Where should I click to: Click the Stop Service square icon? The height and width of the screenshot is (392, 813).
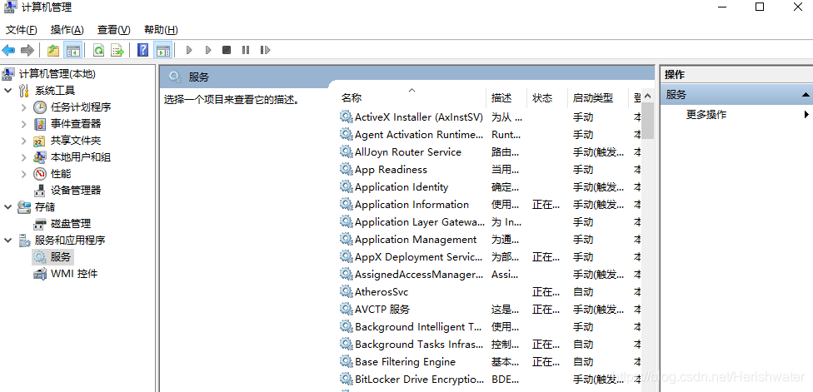coord(227,50)
